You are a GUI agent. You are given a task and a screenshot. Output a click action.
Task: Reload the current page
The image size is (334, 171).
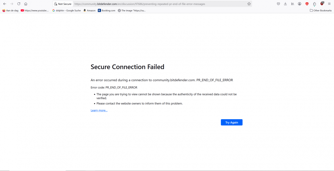coord(19,4)
